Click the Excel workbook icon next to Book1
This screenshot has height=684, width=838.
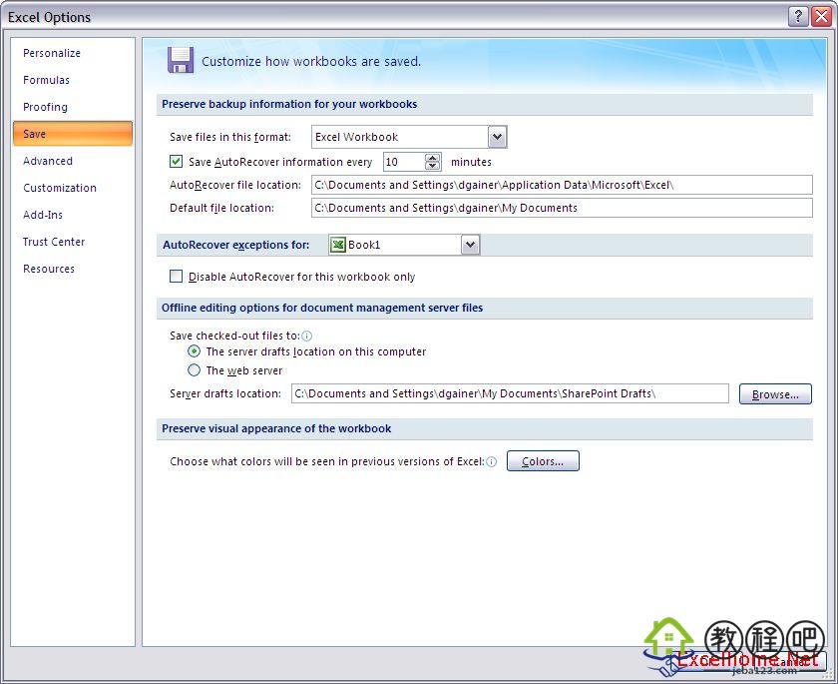(338, 245)
